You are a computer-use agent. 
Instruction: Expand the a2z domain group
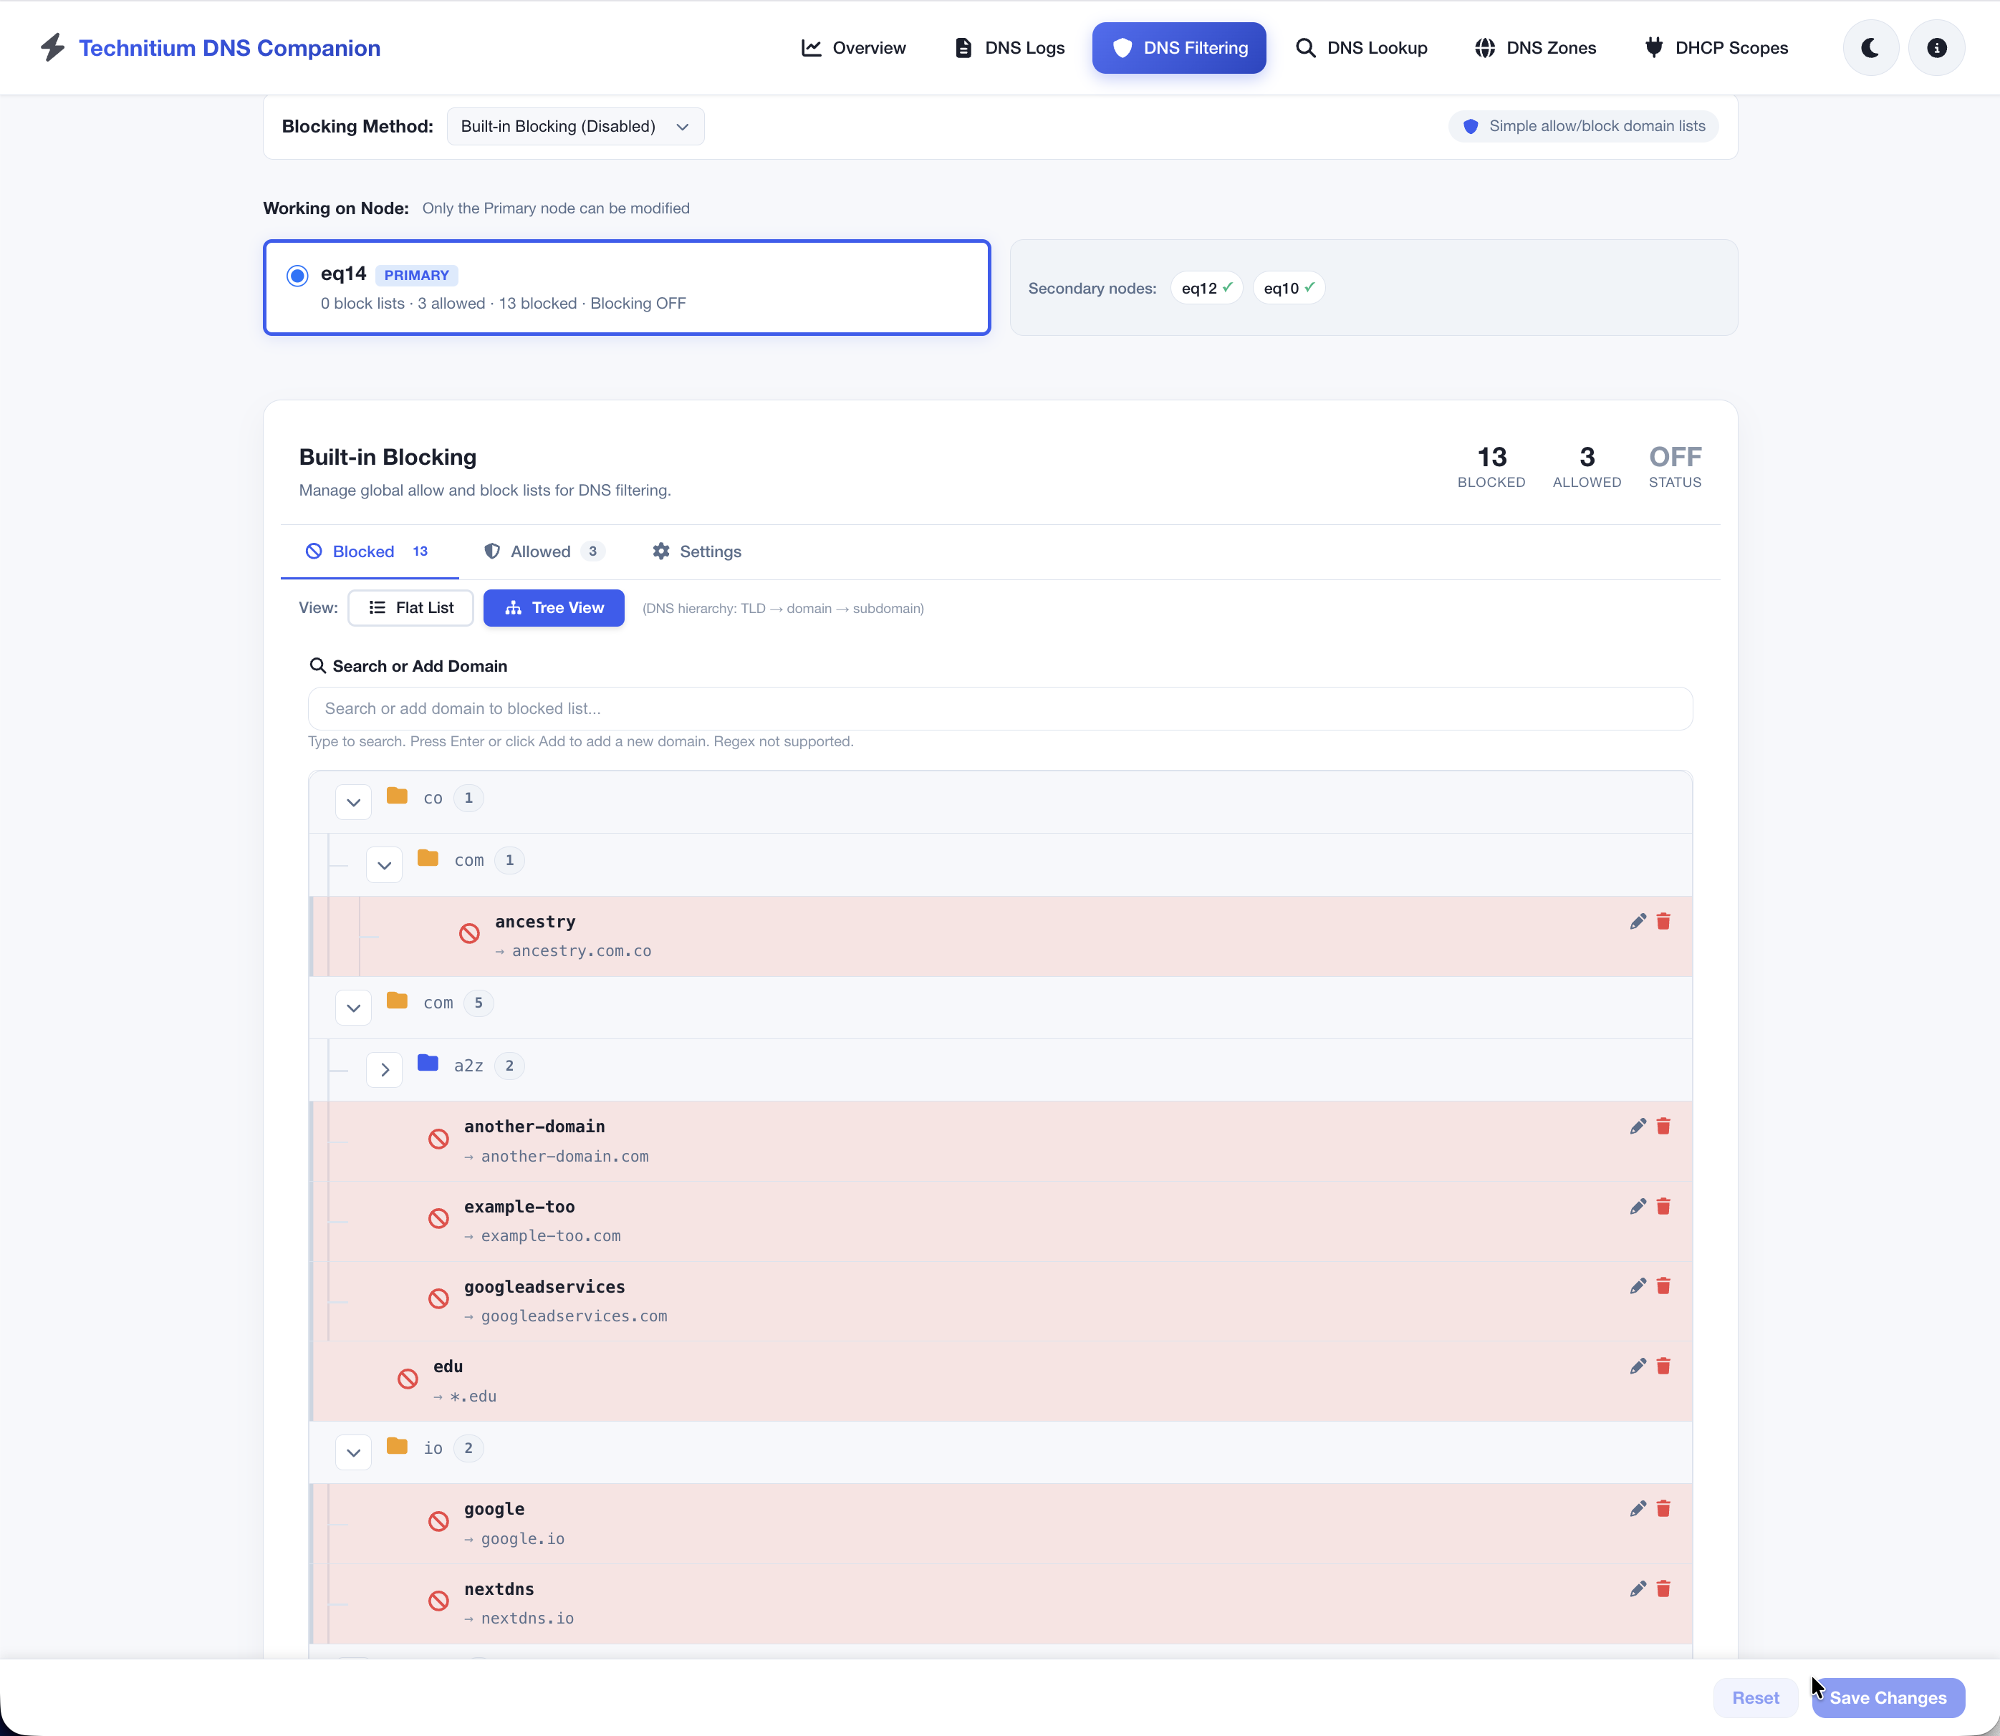(385, 1069)
